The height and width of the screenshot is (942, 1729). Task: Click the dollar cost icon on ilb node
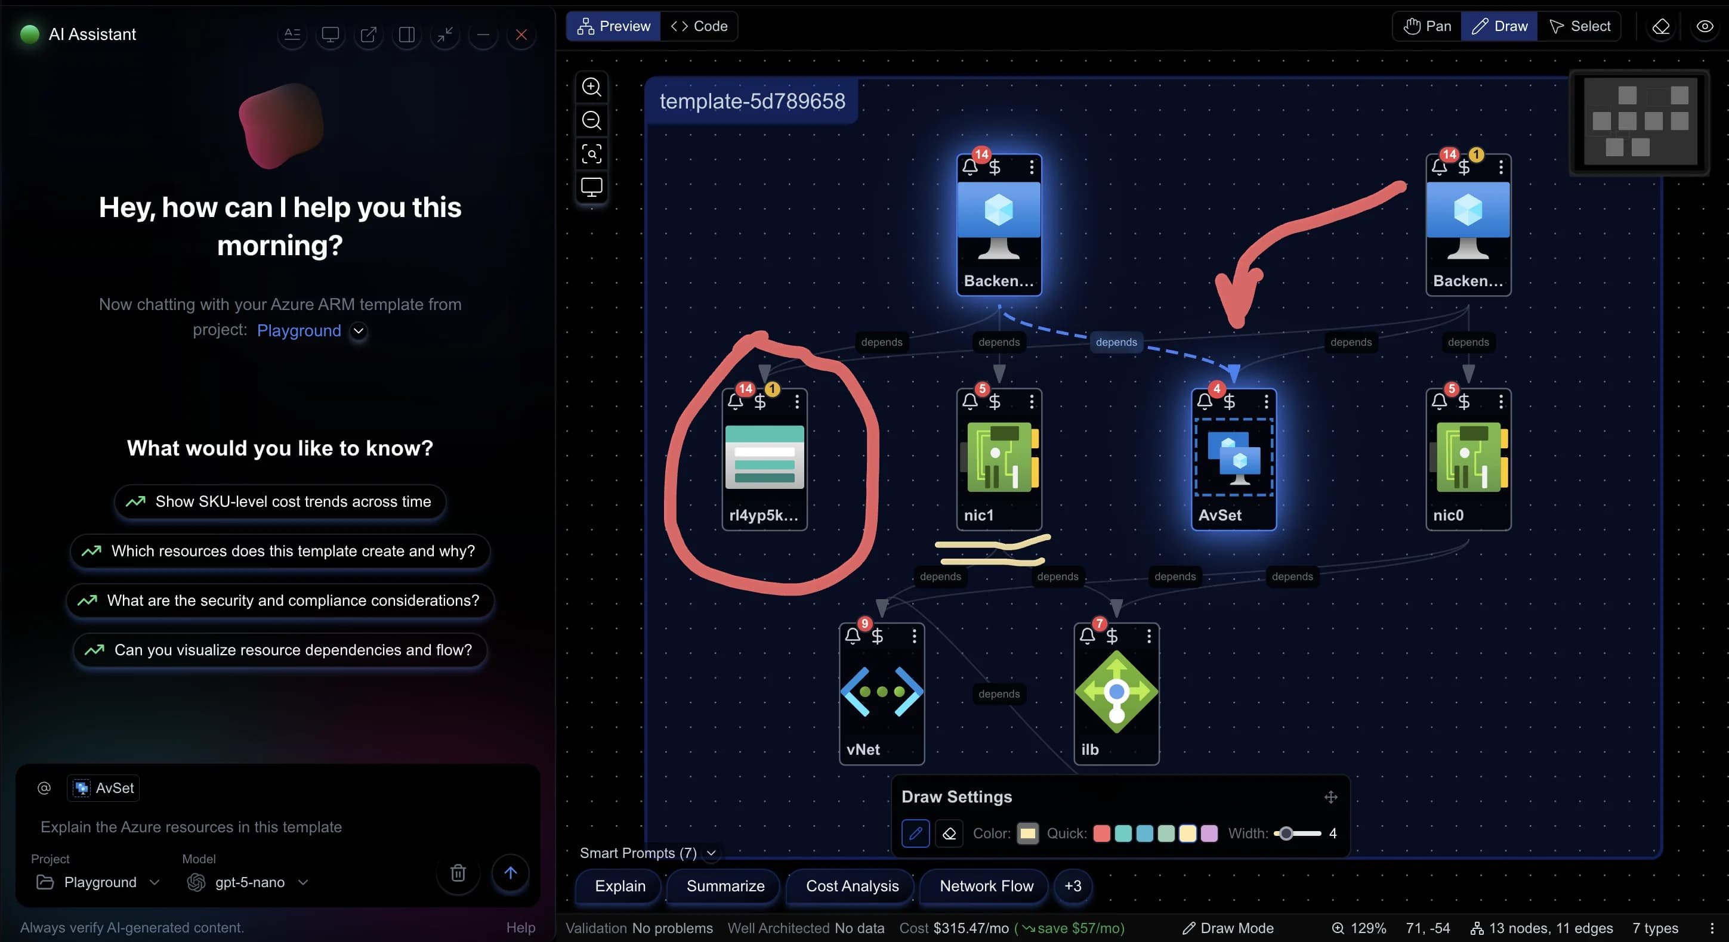[1112, 636]
